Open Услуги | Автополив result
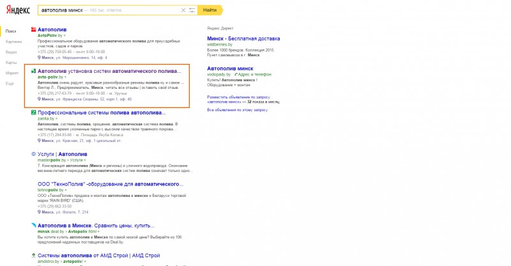The width and height of the screenshot is (511, 266). coord(62,154)
